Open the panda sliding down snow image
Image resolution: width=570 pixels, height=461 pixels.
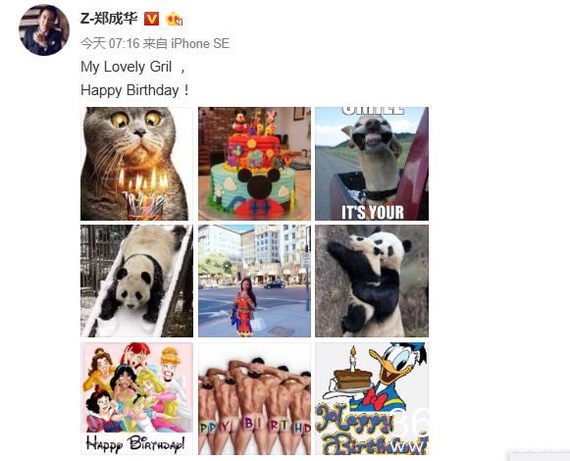click(x=136, y=282)
